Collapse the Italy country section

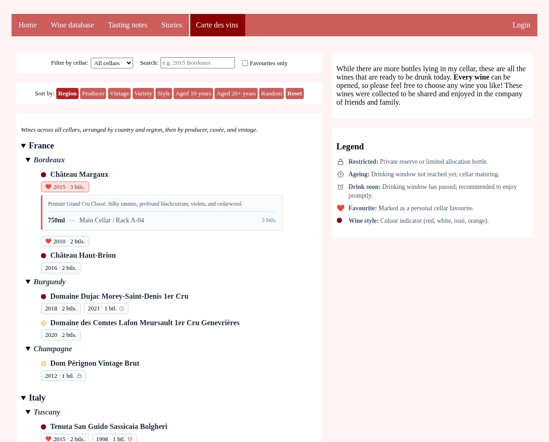pos(23,398)
